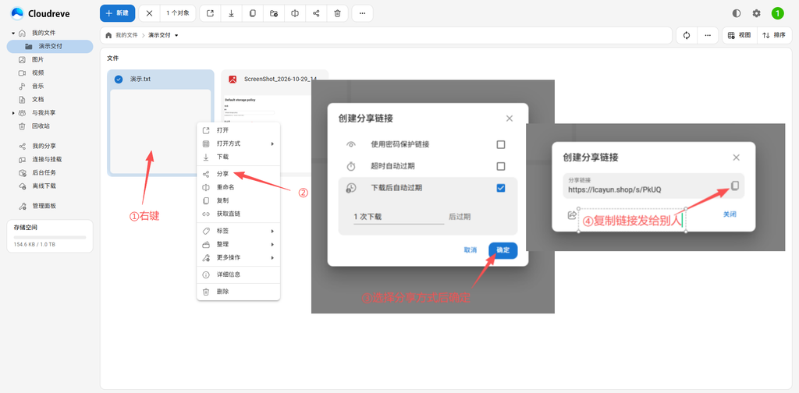Uncheck 下载后自动过期 checkbox
The height and width of the screenshot is (393, 799).
coord(501,189)
